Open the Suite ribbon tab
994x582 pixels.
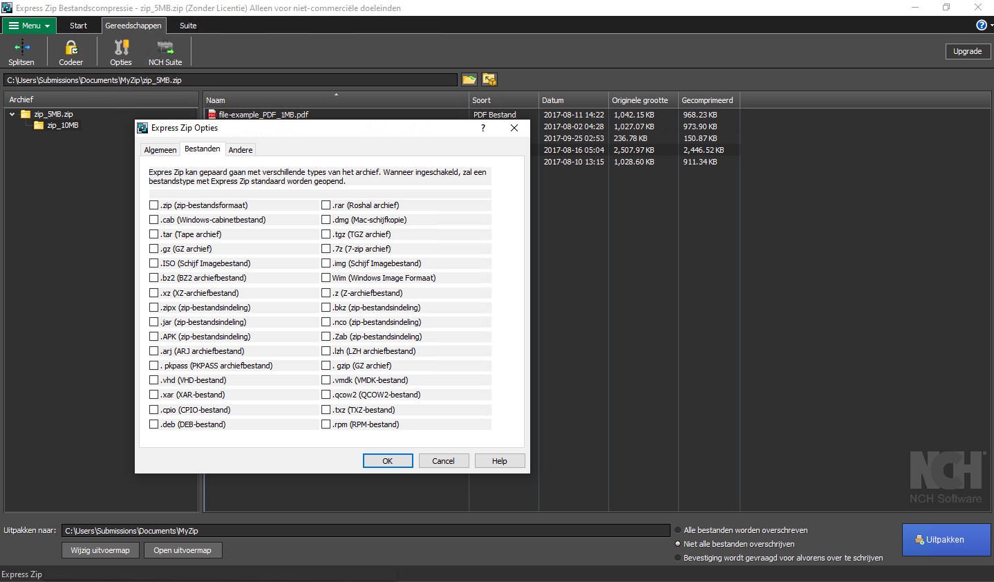tap(188, 26)
